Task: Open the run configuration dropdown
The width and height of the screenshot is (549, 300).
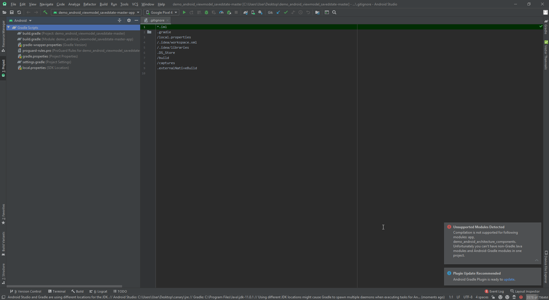Action: (96, 12)
